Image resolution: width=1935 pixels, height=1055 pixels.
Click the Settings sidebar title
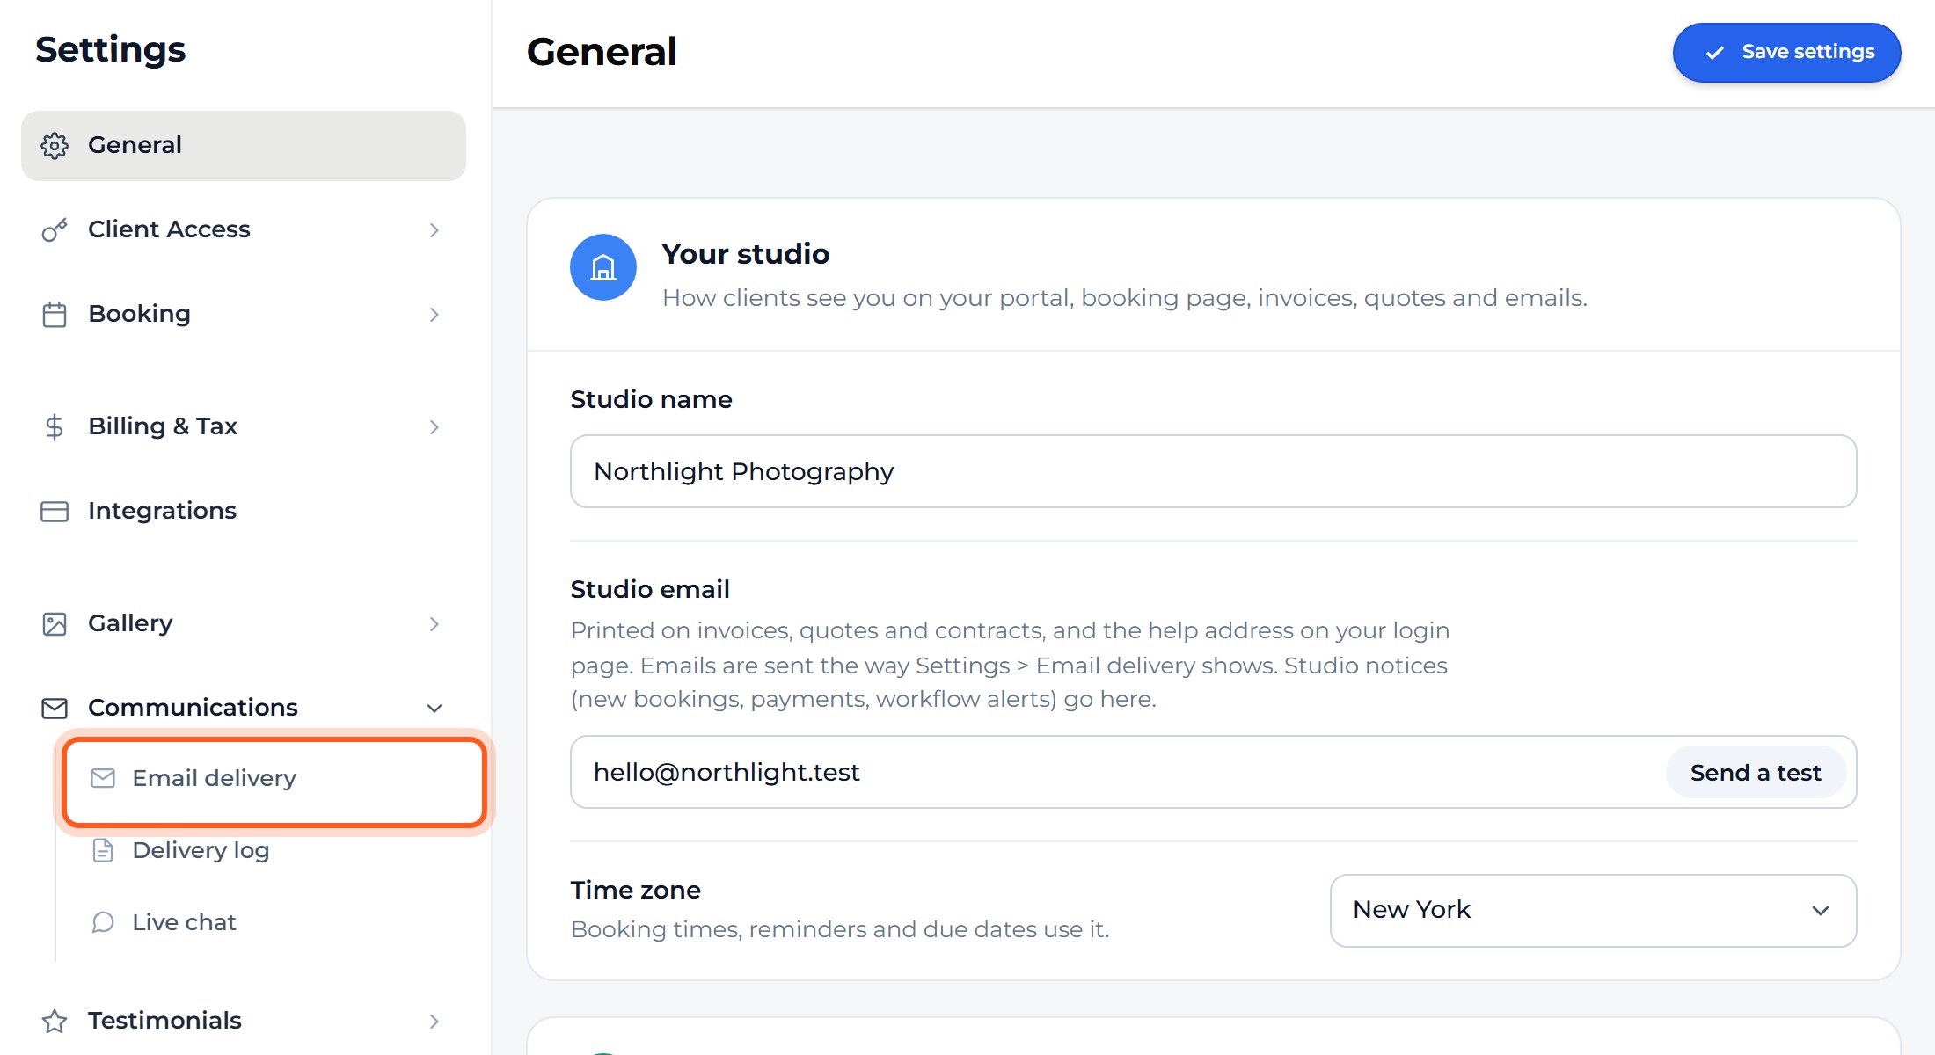pos(111,50)
